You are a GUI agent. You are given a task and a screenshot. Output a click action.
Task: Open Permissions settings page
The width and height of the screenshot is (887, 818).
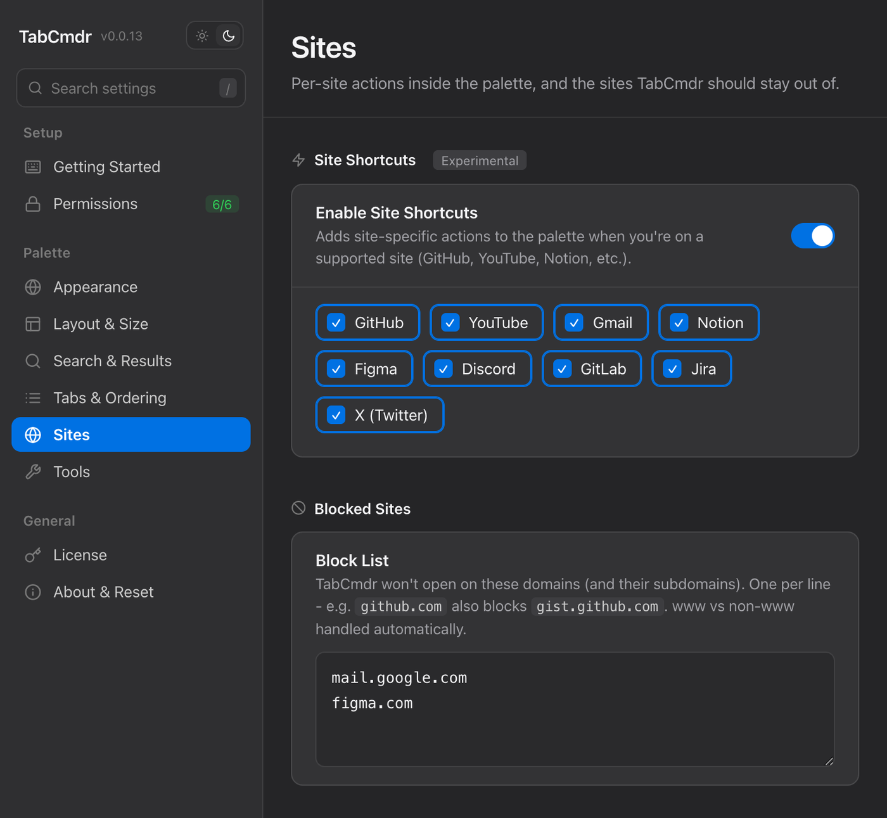click(131, 204)
